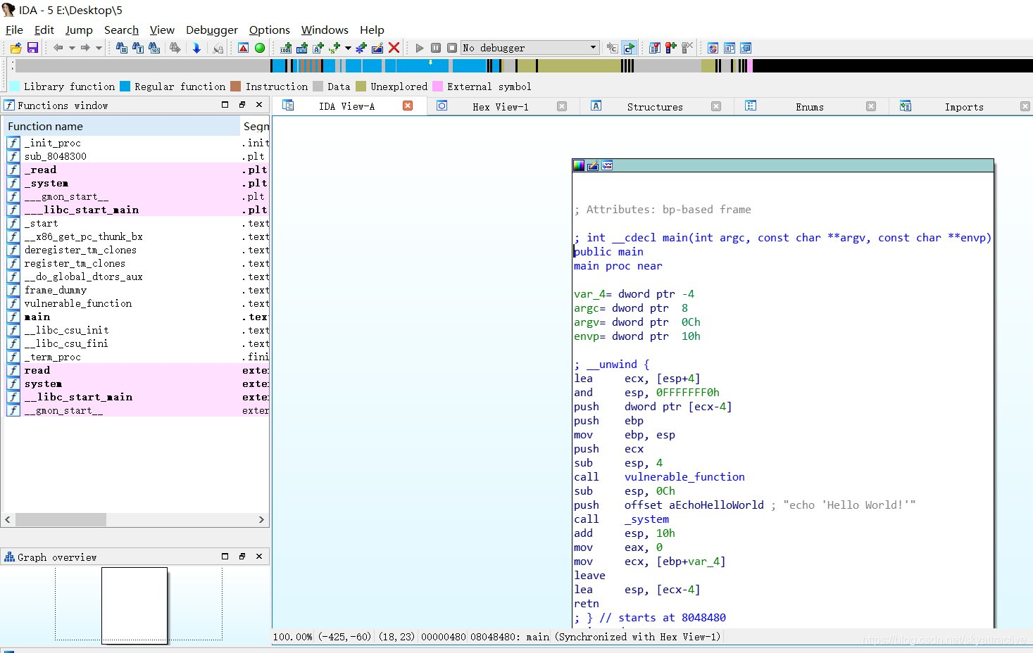Start the process with the play button
This screenshot has width=1033, height=653.
(420, 48)
